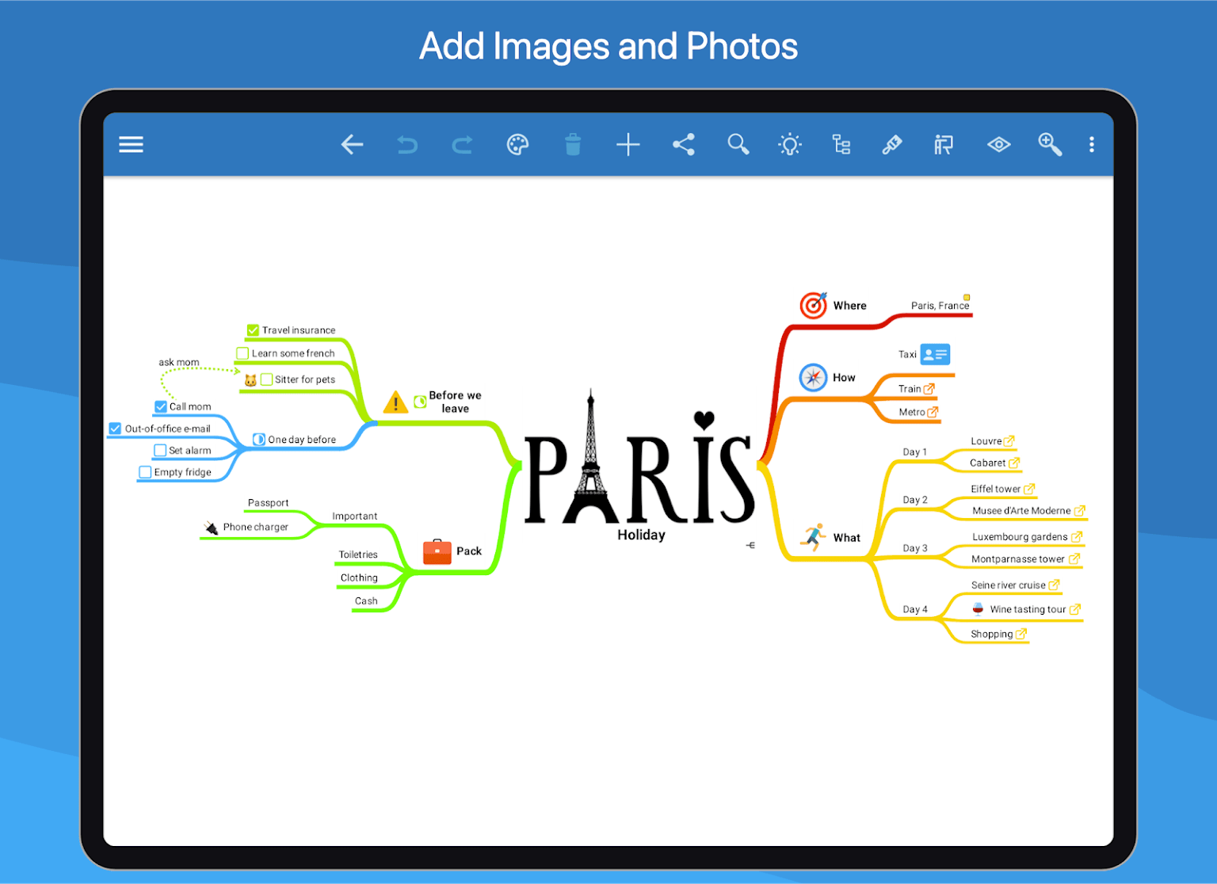Open the Metro external link
Image resolution: width=1217 pixels, height=884 pixels.
tap(933, 412)
